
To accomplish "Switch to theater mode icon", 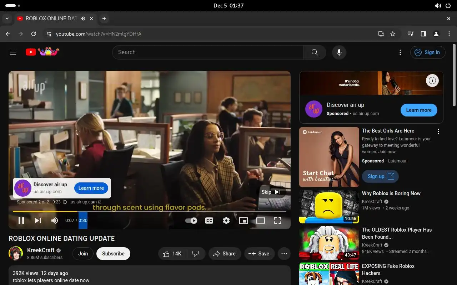I will pos(261,221).
